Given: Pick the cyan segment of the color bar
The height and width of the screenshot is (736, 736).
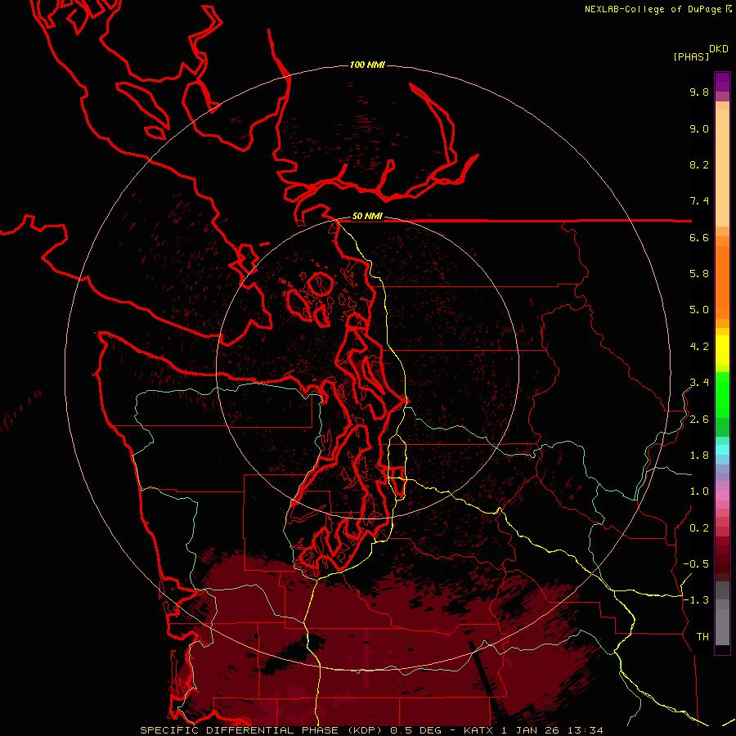Looking at the screenshot, I should 722,450.
